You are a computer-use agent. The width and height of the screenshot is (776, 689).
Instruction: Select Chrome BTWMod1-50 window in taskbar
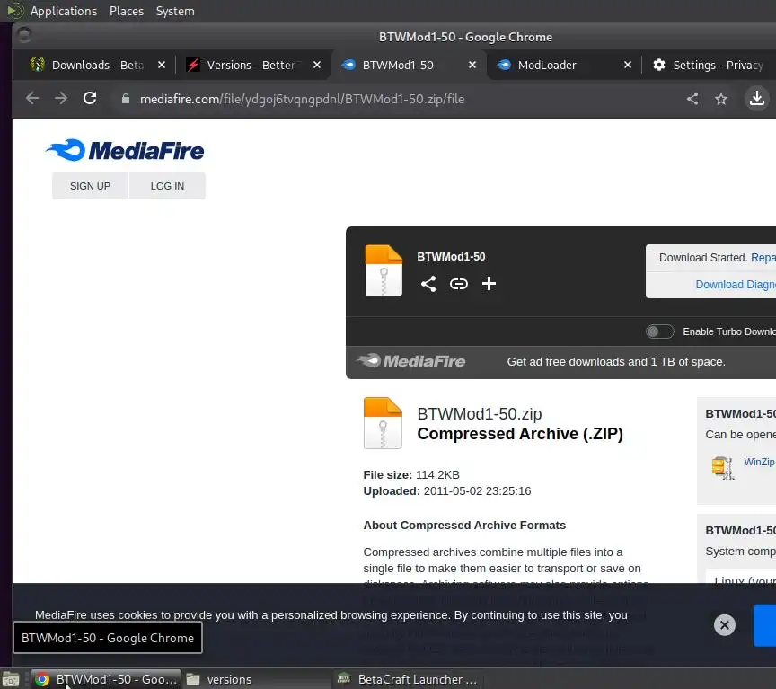(106, 680)
